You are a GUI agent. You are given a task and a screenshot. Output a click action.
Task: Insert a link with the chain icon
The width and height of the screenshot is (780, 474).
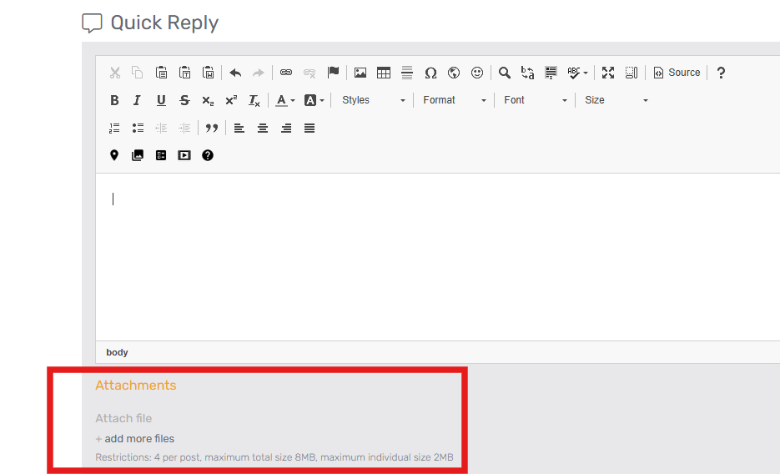tap(286, 73)
